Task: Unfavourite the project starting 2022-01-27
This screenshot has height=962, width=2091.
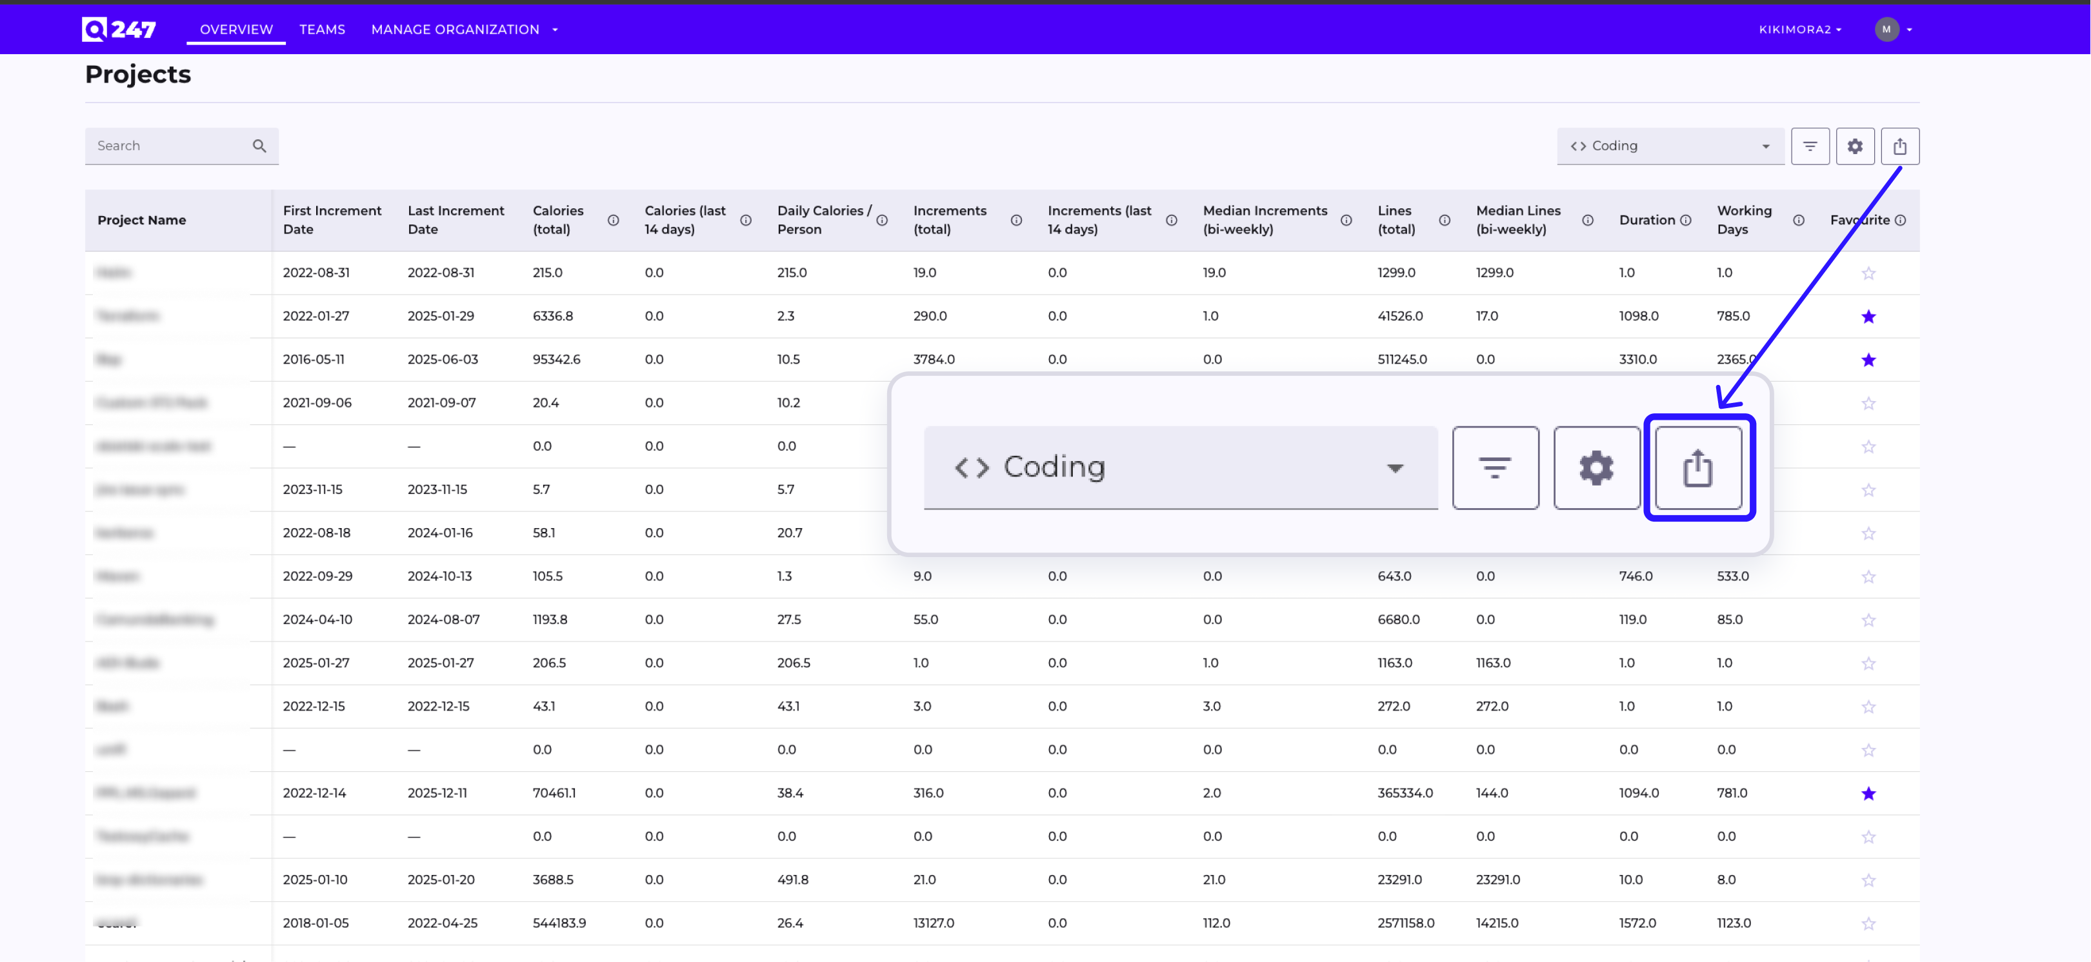Action: tap(1868, 317)
